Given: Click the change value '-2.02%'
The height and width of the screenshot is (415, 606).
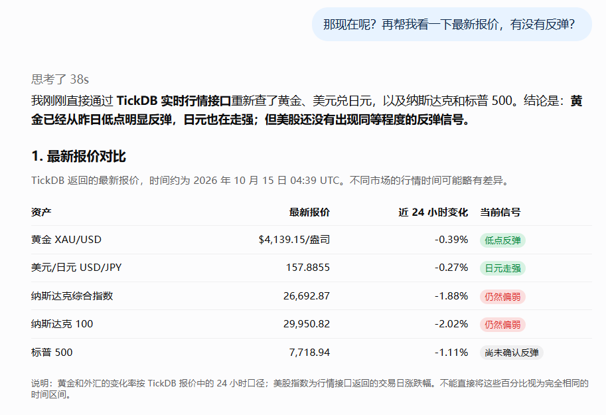Looking at the screenshot, I should 451,324.
